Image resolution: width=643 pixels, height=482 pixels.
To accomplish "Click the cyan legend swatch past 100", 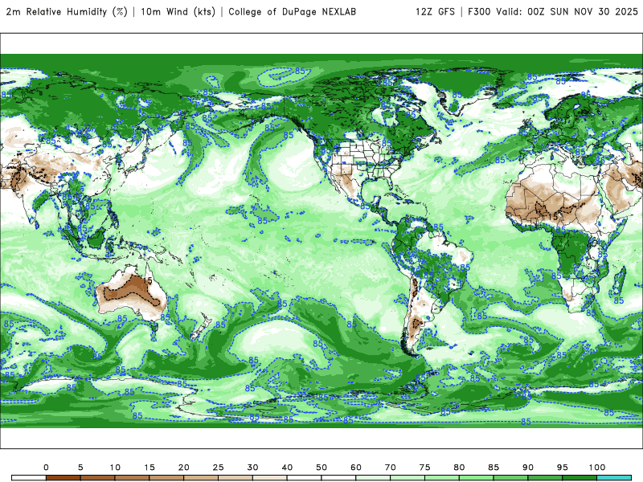I will pos(614,478).
